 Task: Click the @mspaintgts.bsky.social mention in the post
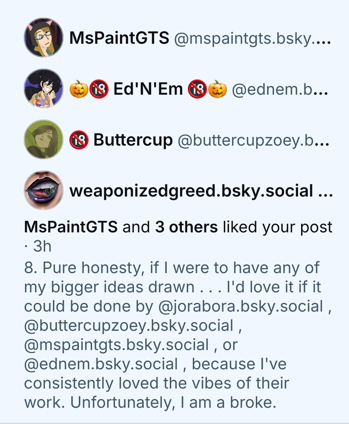[x=116, y=345]
